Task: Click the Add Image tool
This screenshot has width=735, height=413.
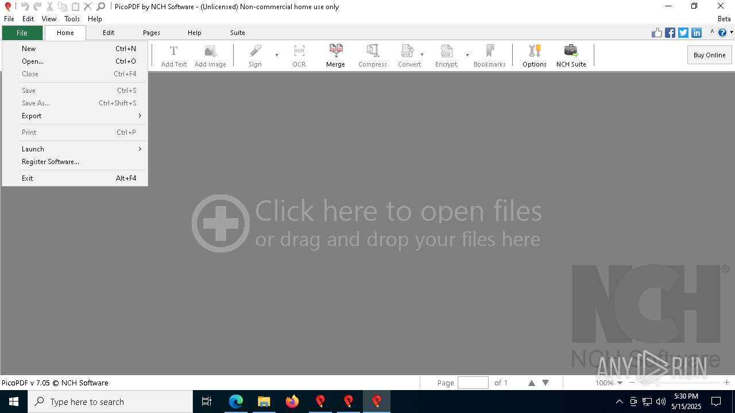Action: tap(210, 56)
